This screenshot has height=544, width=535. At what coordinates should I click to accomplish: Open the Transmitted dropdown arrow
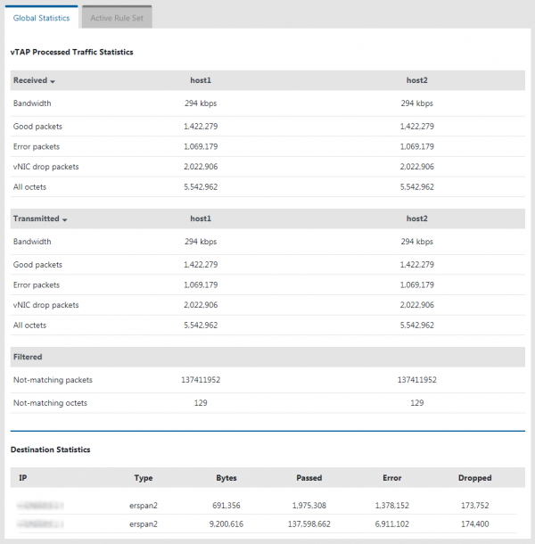64,219
